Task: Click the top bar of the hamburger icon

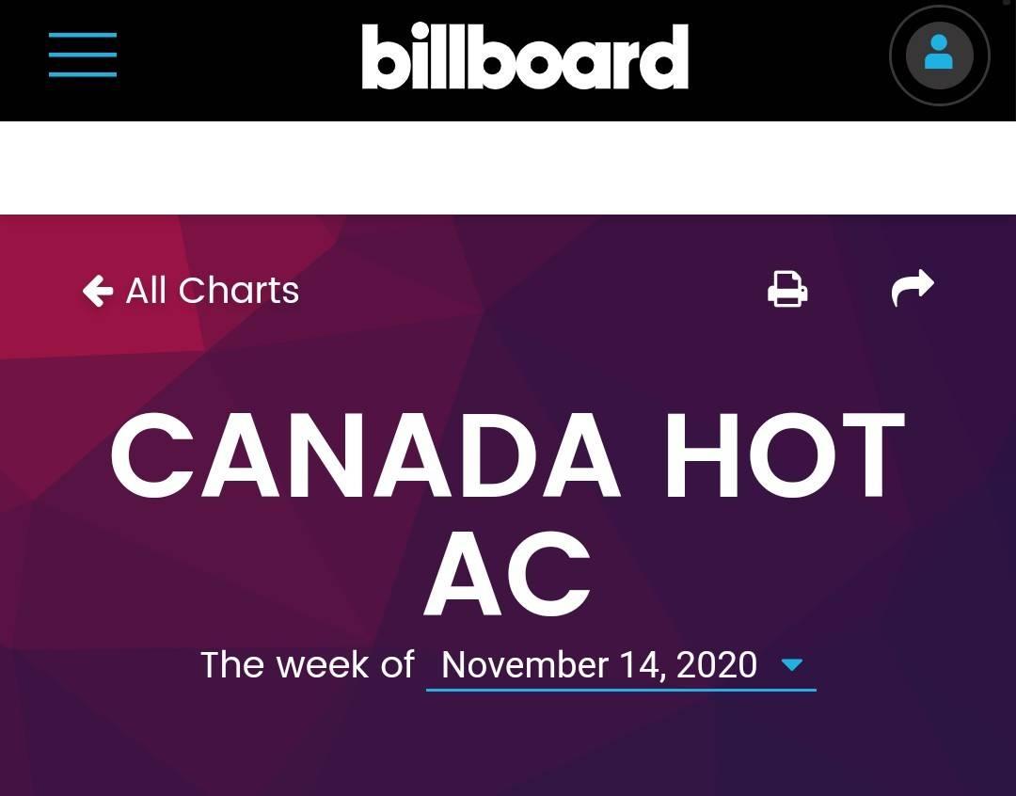Action: click(x=82, y=35)
